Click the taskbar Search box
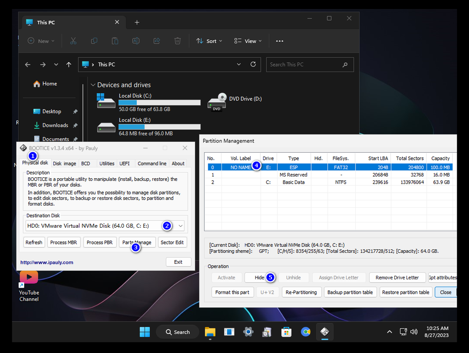The height and width of the screenshot is (353, 469). pos(178,332)
